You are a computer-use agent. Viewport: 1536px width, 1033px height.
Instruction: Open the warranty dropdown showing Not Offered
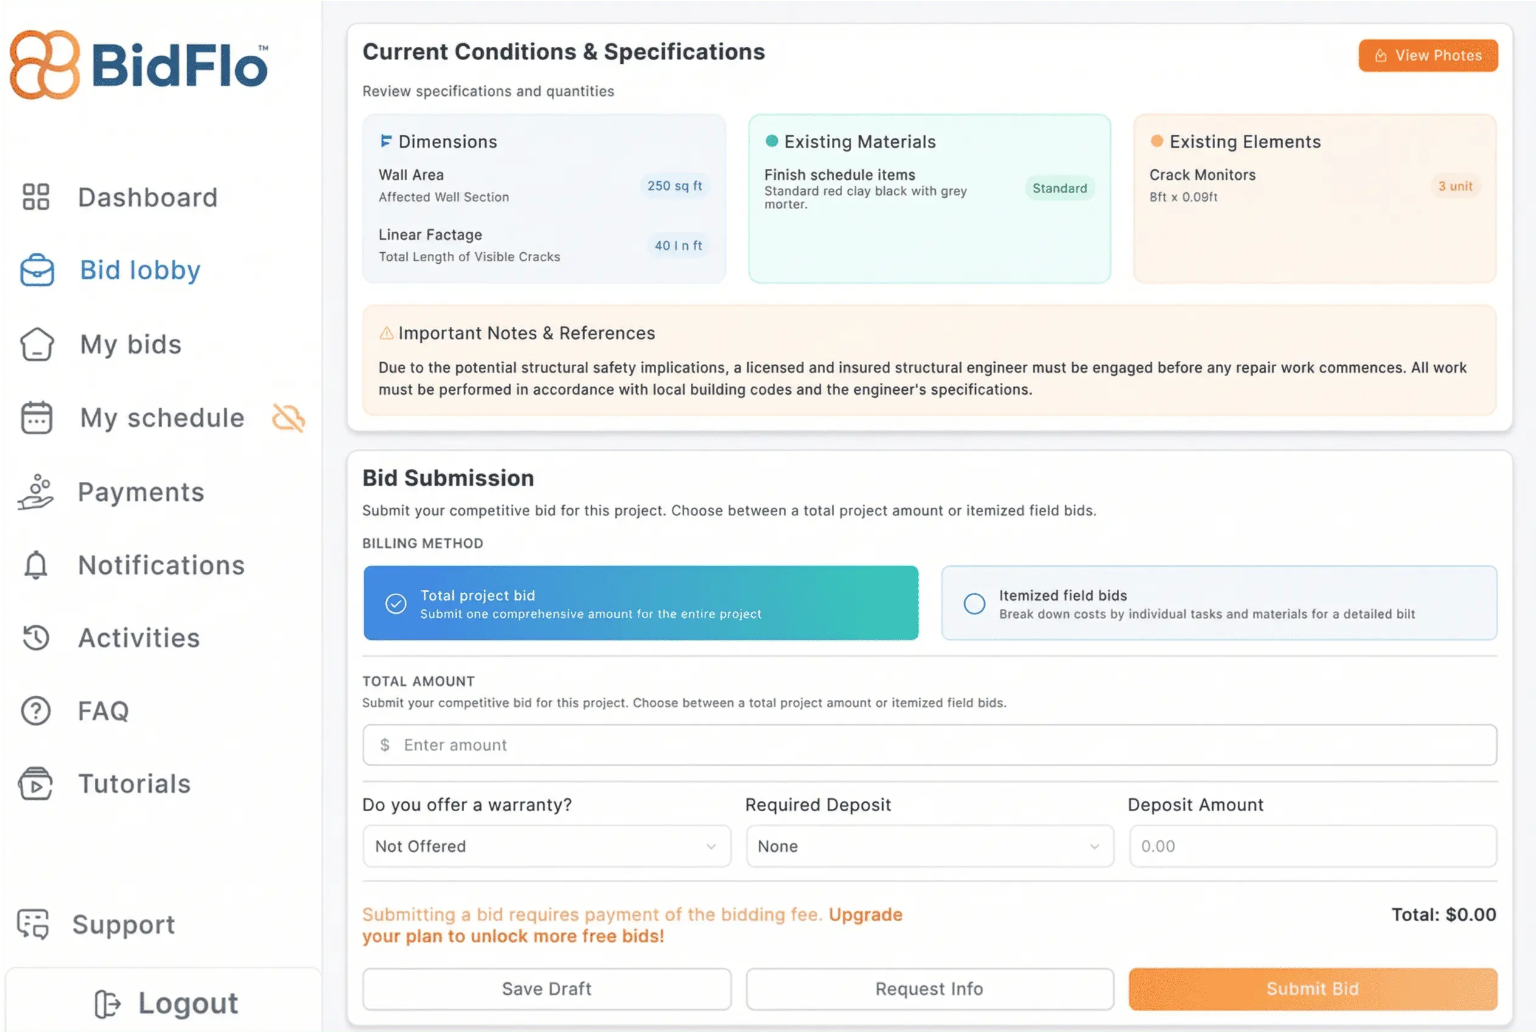(547, 846)
